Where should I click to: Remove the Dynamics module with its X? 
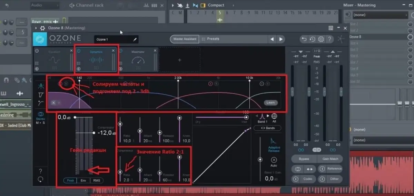pyautogui.click(x=113, y=51)
